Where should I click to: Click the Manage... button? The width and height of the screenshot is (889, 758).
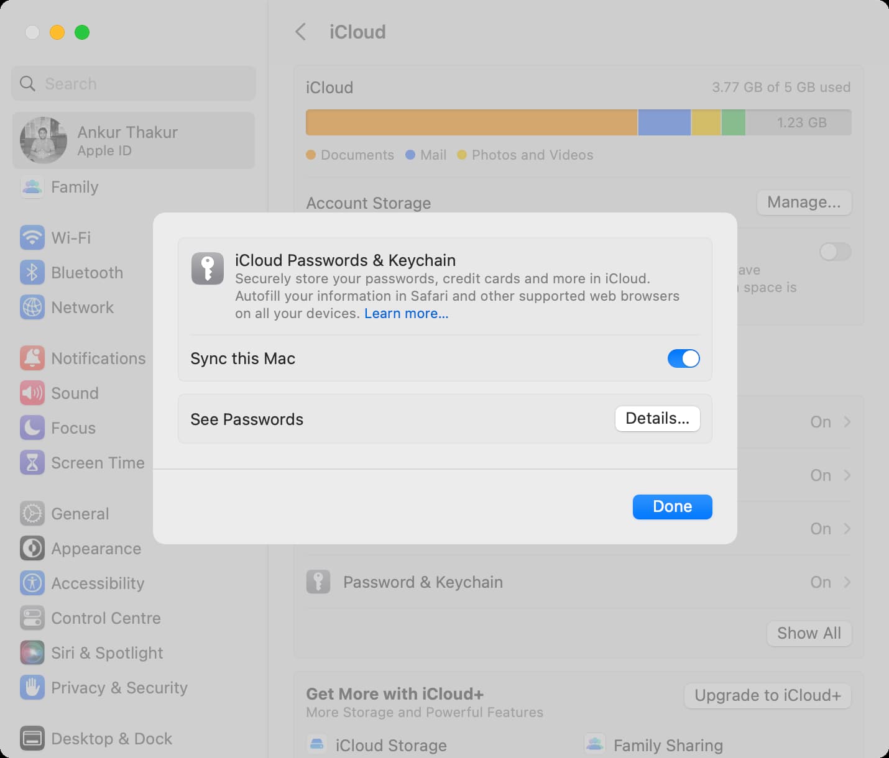(x=804, y=203)
